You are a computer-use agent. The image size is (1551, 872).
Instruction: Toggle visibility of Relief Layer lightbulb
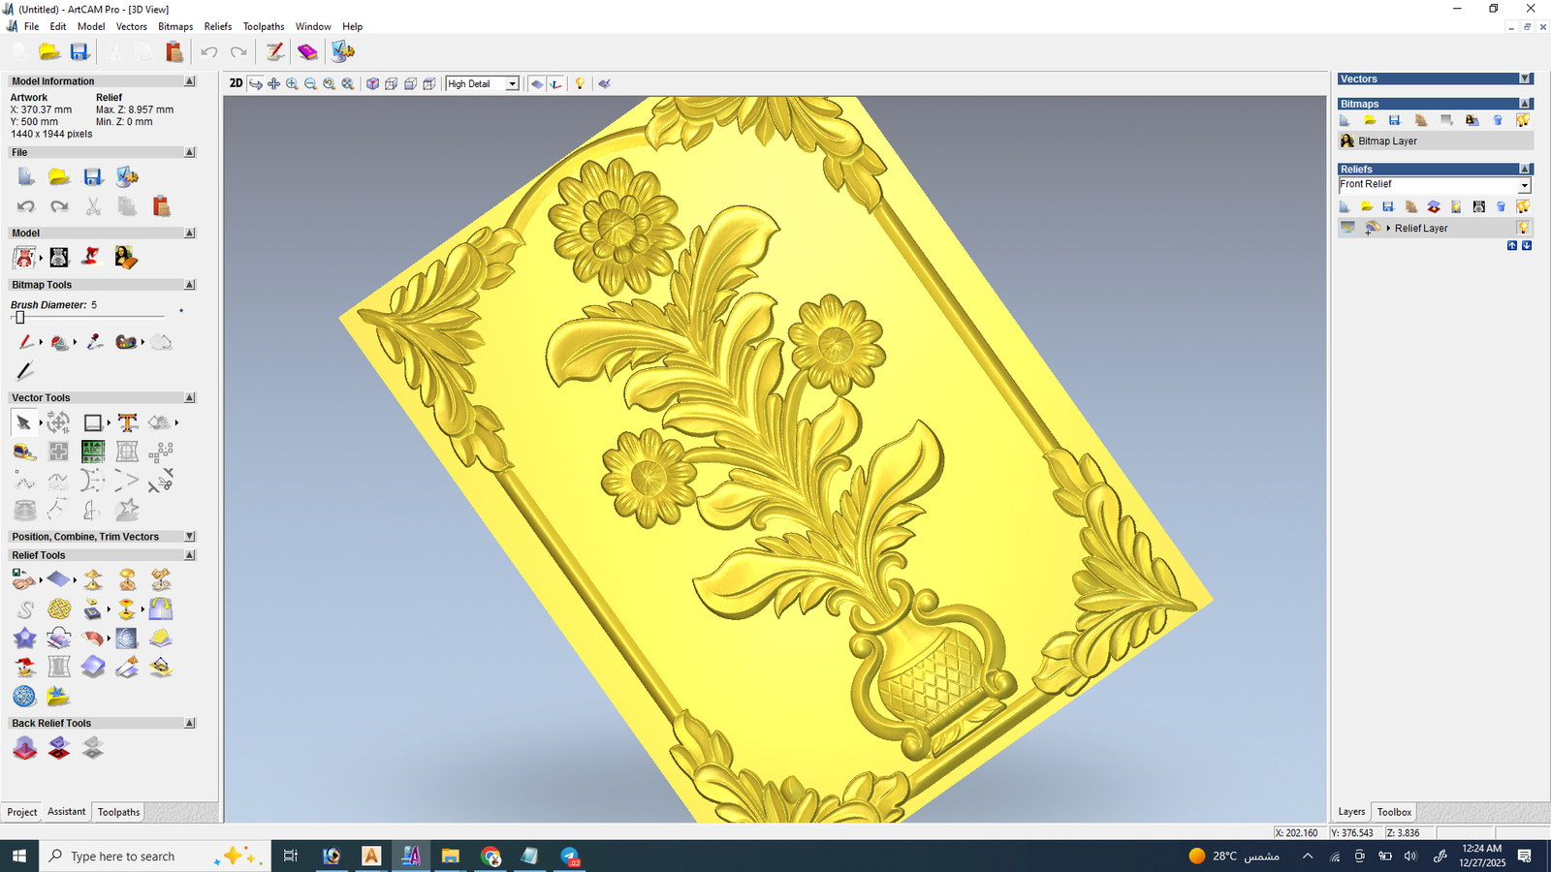pyautogui.click(x=1523, y=228)
